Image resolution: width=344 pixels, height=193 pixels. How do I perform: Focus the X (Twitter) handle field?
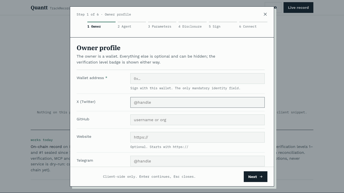[198, 102]
